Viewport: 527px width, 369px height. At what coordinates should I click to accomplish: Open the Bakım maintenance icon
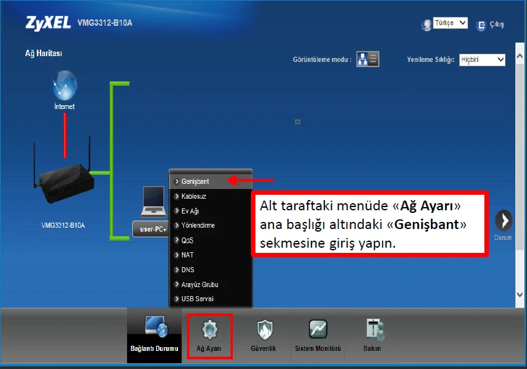pos(375,330)
